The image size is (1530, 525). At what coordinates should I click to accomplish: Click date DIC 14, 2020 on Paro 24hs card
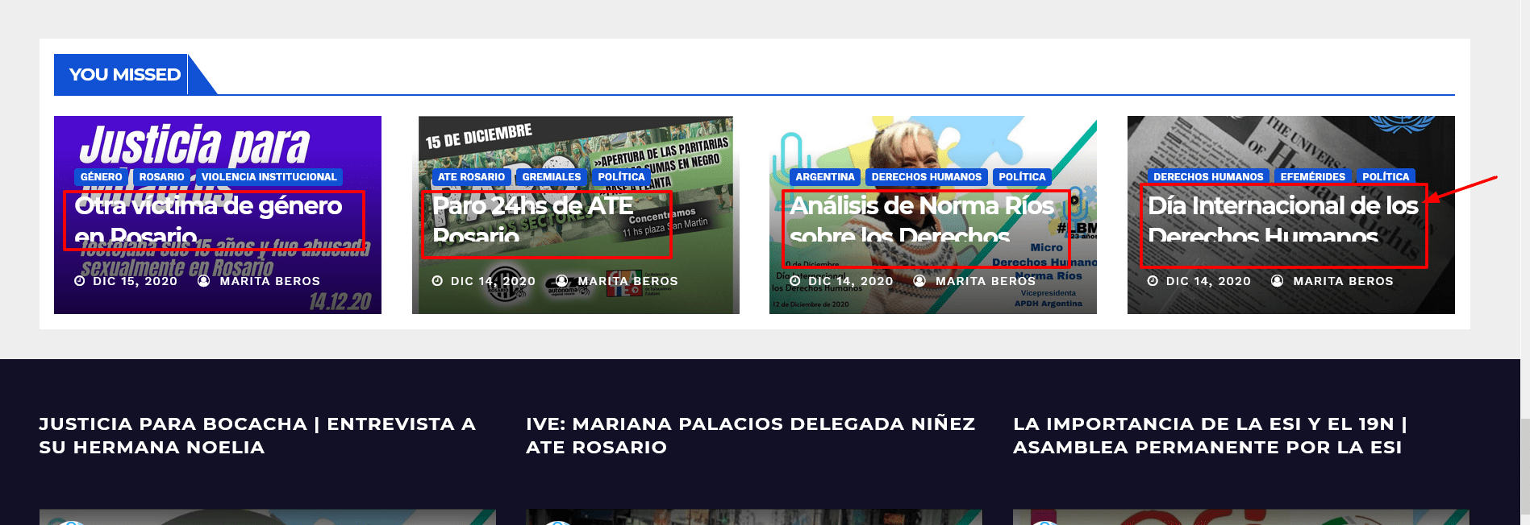[493, 281]
